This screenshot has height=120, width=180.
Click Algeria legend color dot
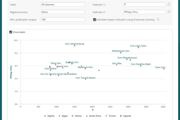click(x=45, y=116)
